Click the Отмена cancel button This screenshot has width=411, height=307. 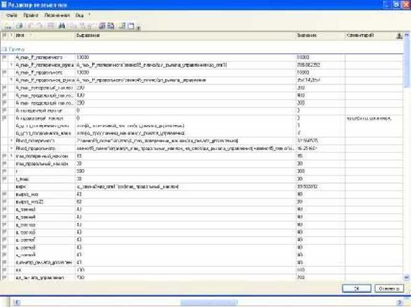tap(389, 288)
